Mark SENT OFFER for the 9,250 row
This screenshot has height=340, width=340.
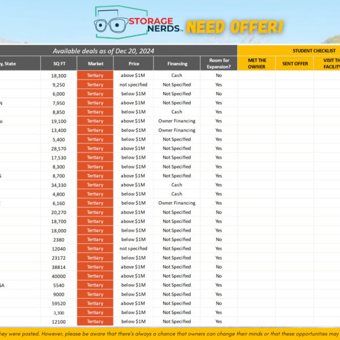click(295, 84)
